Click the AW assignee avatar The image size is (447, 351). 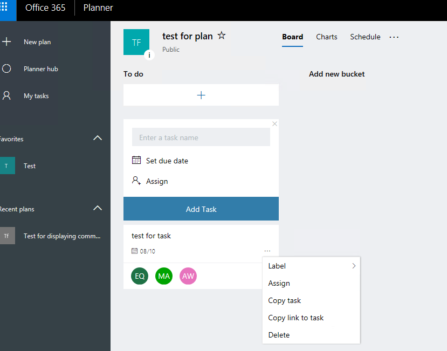[x=188, y=276]
